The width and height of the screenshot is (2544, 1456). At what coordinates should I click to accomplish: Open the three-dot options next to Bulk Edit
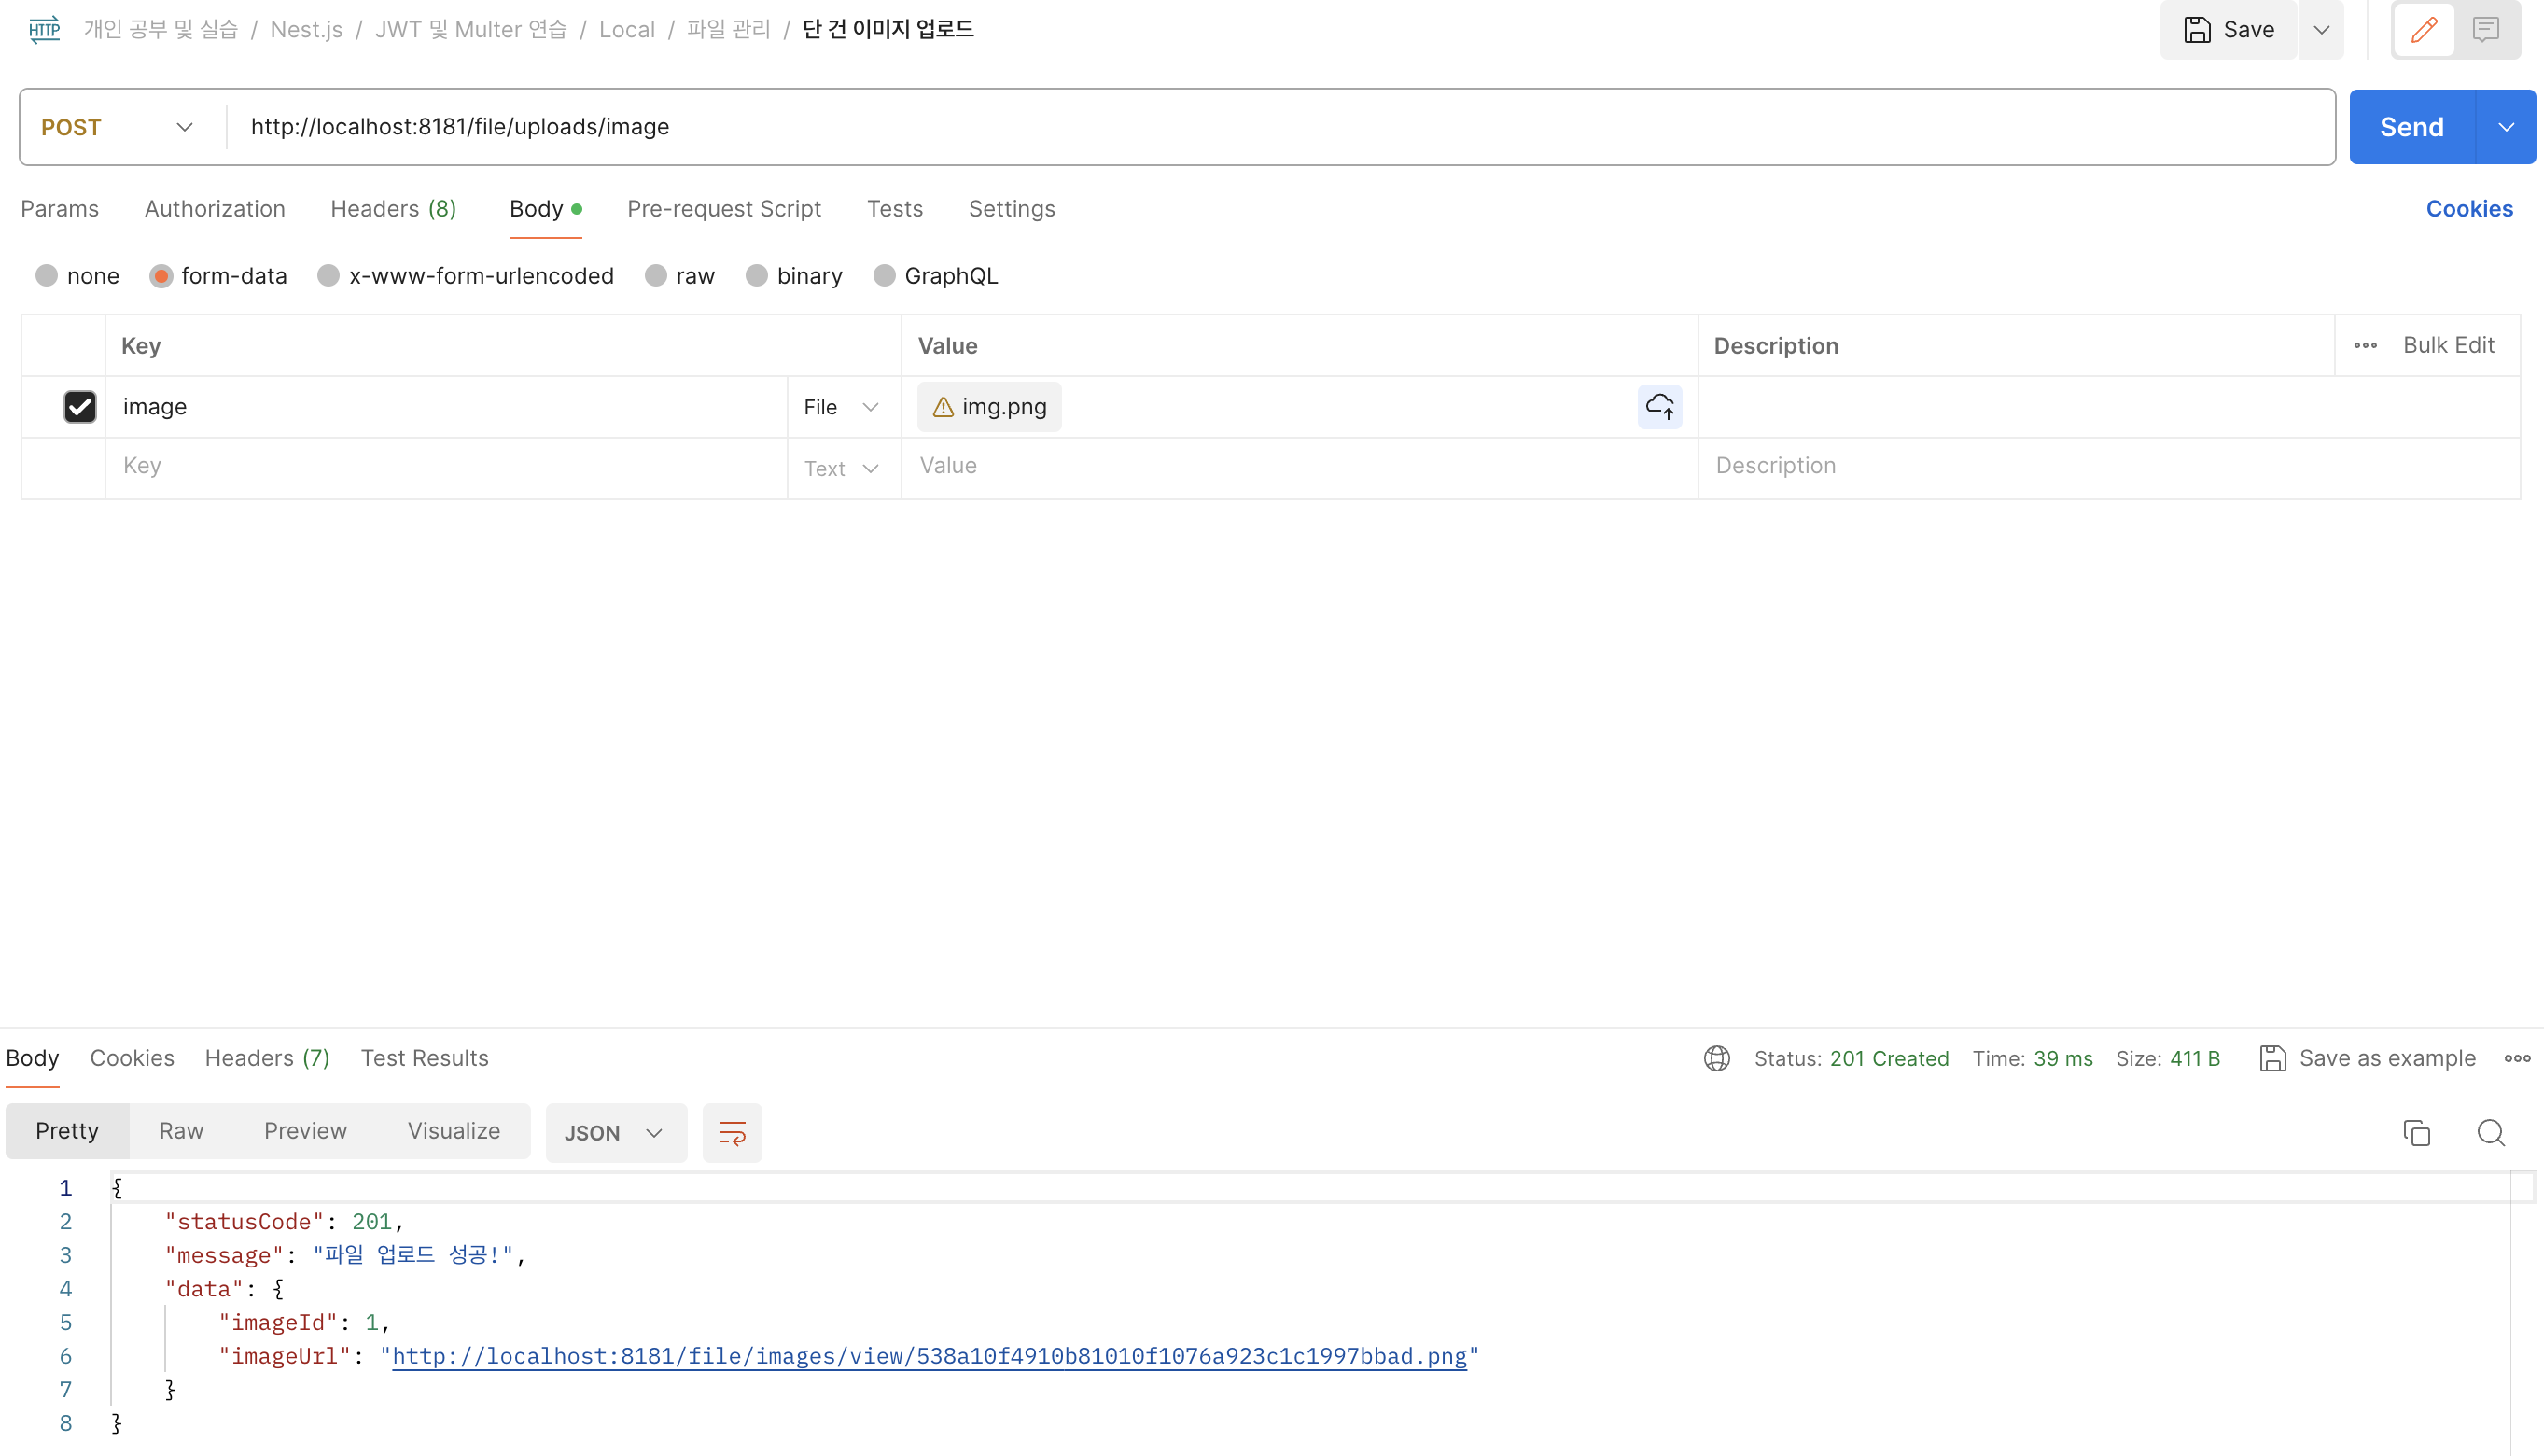2365,345
